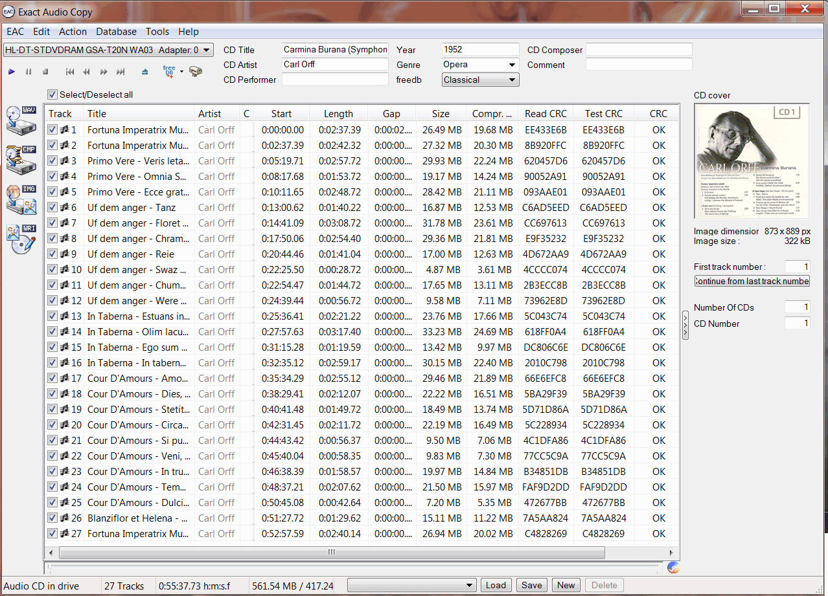Open the Database menu
This screenshot has width=828, height=596.
point(116,31)
